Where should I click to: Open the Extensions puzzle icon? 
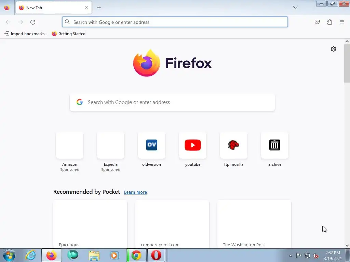[x=329, y=22]
